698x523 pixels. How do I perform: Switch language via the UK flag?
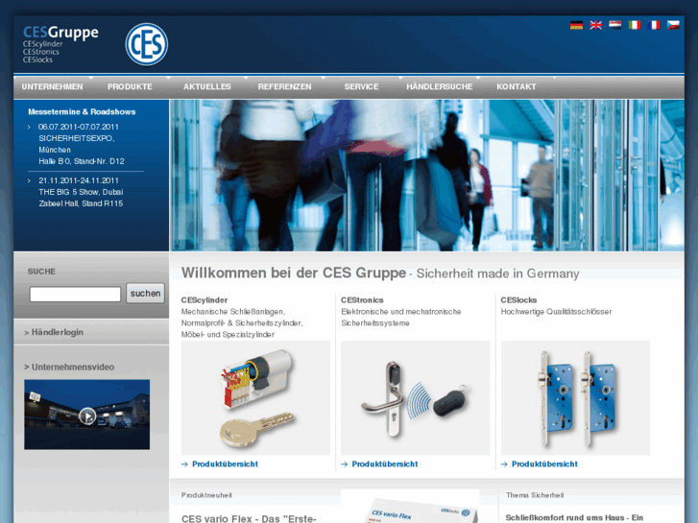[x=595, y=25]
